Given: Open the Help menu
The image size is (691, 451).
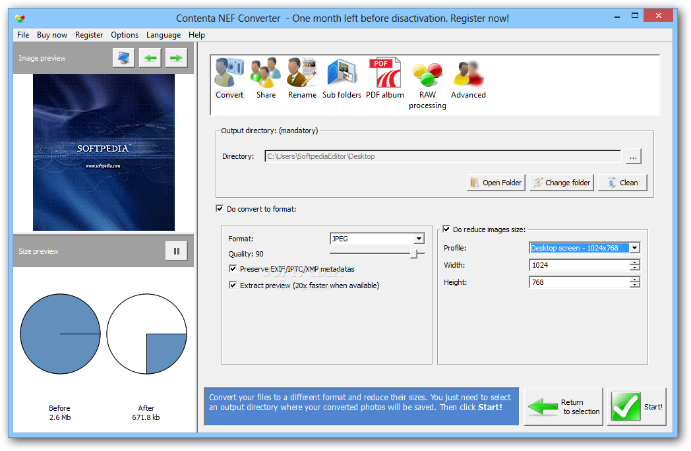Looking at the screenshot, I should pyautogui.click(x=196, y=35).
